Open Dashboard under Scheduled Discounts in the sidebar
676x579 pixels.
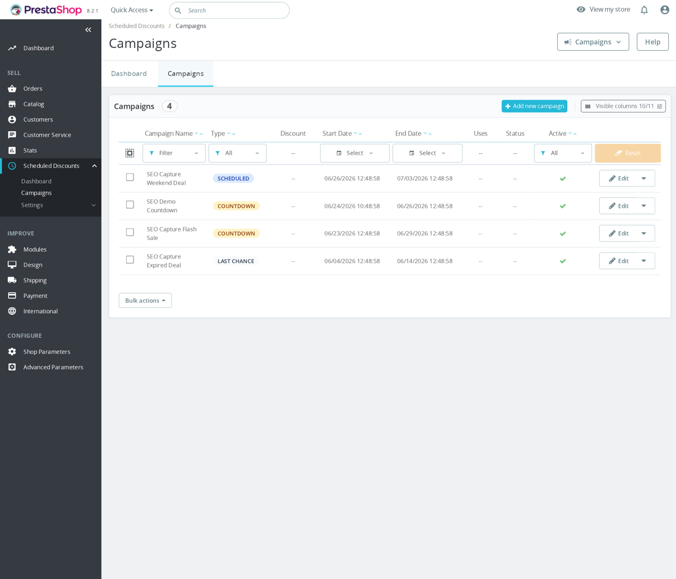(x=36, y=181)
